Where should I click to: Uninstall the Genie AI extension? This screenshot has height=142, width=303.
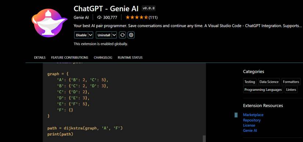[x=104, y=35]
